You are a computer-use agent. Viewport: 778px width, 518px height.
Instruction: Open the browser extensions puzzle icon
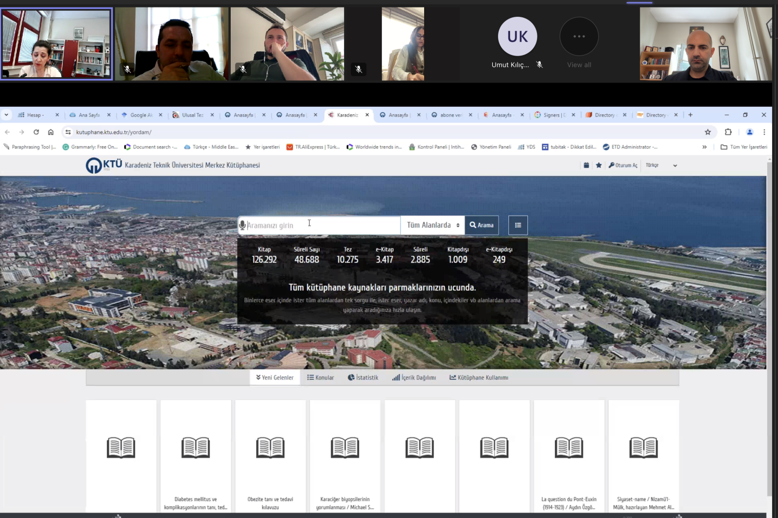(x=728, y=132)
